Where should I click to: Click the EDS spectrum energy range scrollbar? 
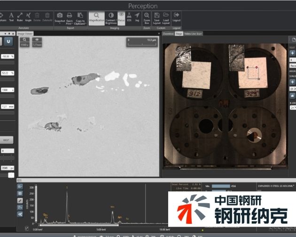79,225
